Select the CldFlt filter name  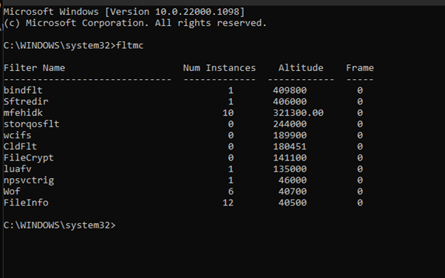(x=20, y=146)
